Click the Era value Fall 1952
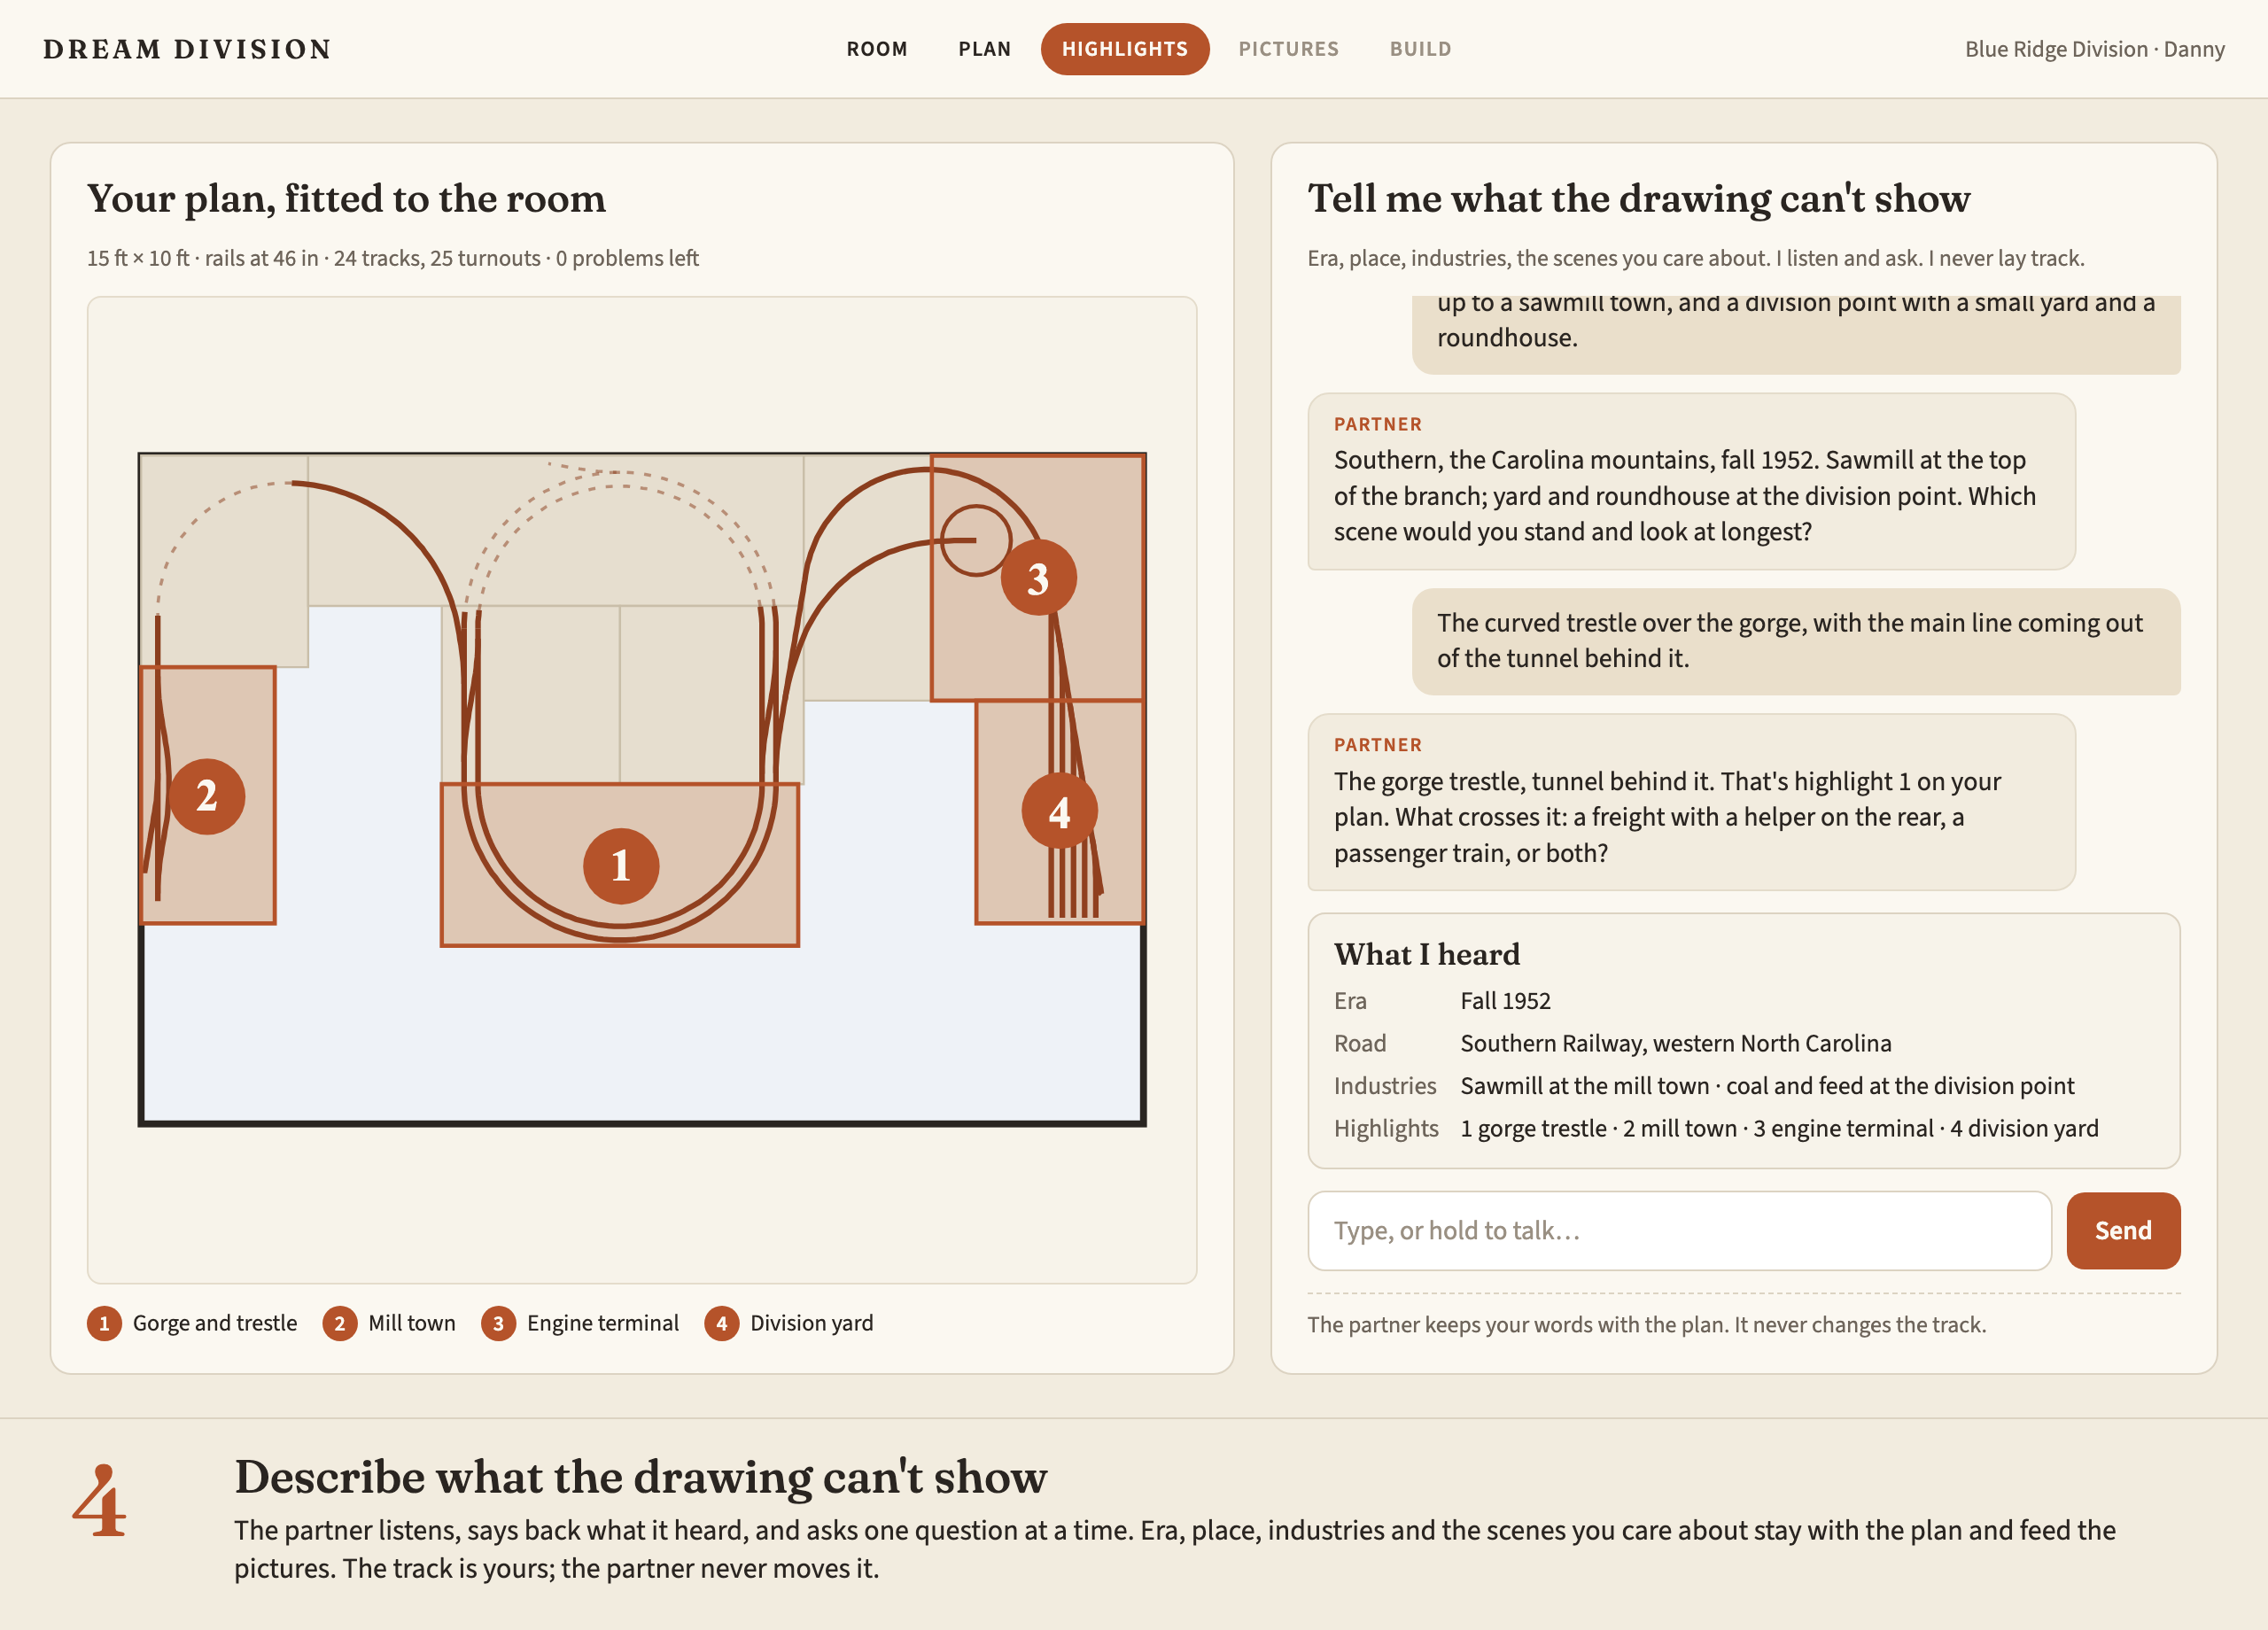Image resolution: width=2268 pixels, height=1630 pixels. (1505, 1001)
